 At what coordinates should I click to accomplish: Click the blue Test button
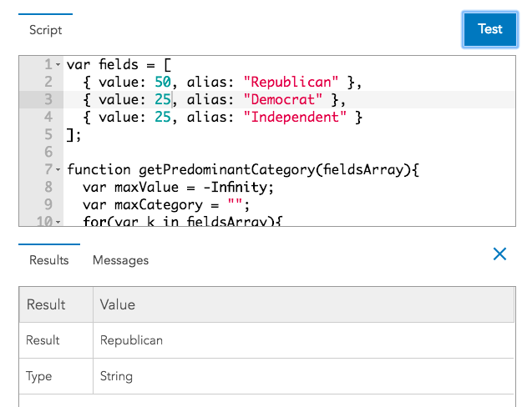tap(489, 29)
